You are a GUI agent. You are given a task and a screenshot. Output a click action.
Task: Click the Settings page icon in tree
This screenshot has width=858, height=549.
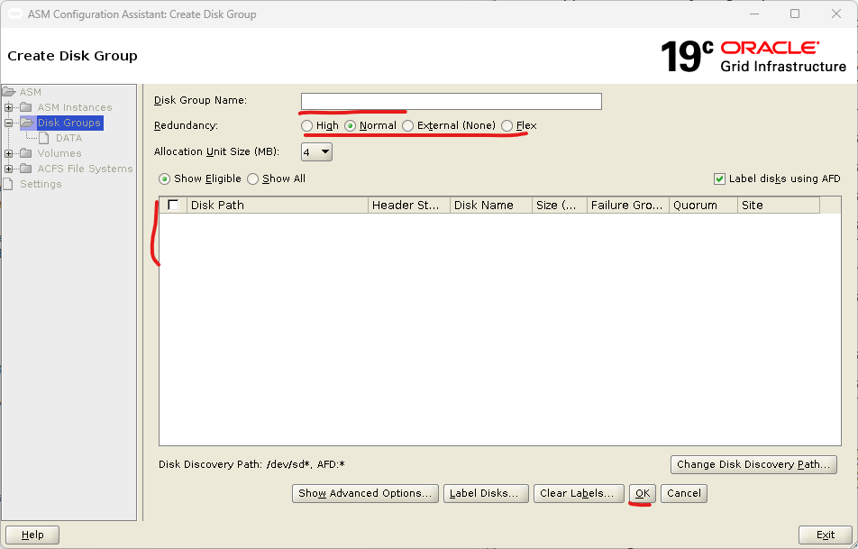[9, 184]
